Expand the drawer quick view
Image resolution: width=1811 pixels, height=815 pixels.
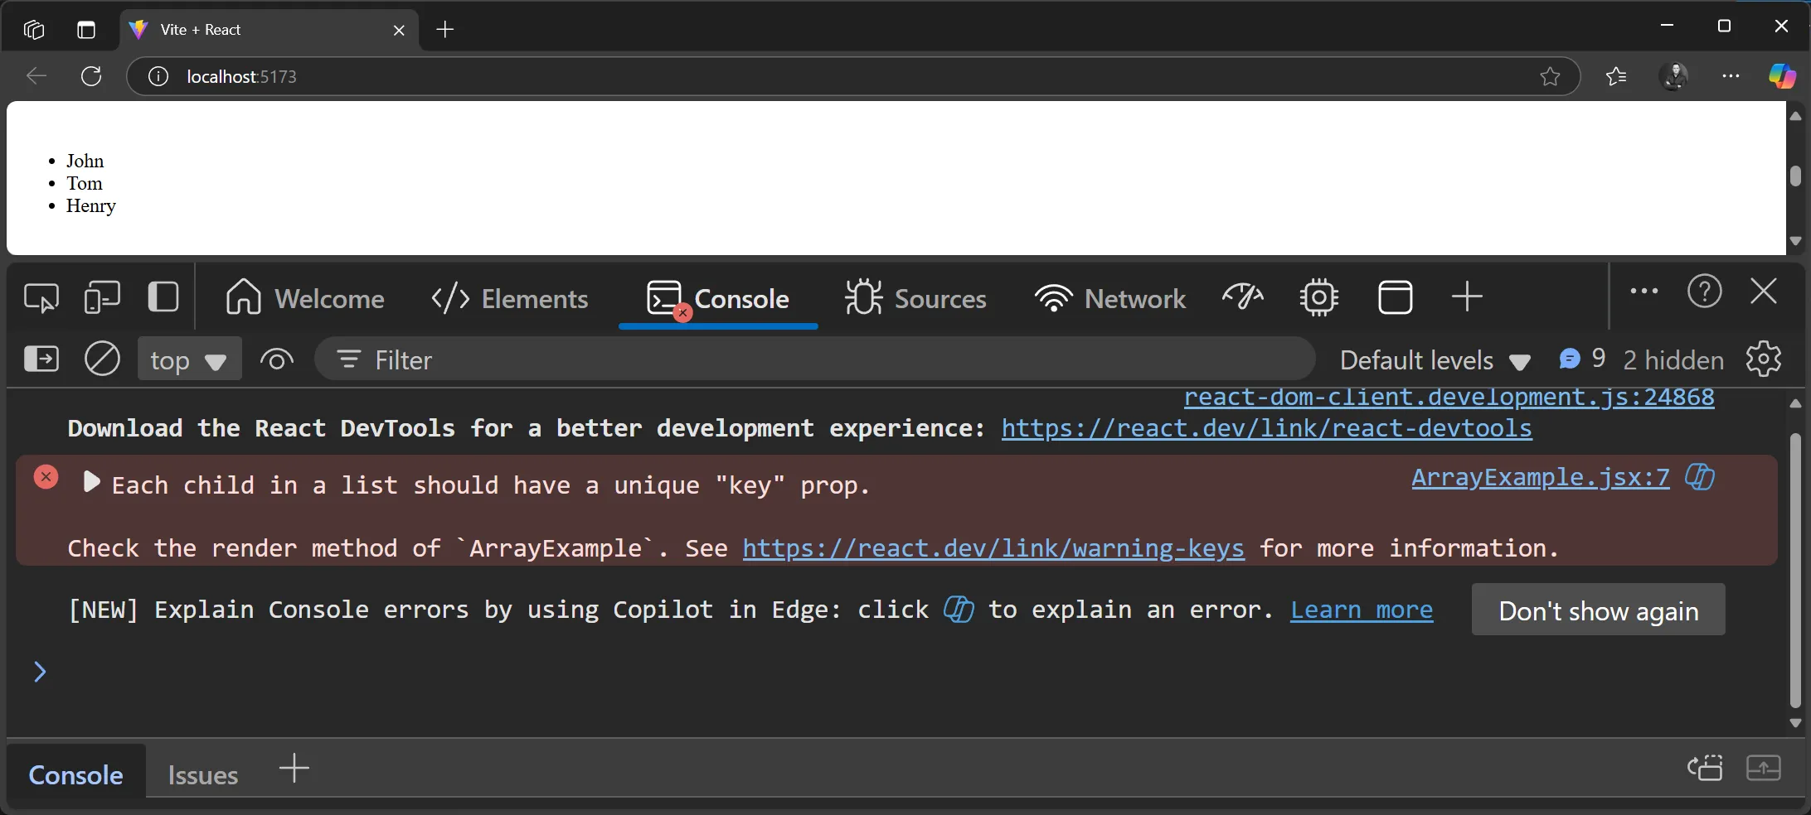[1764, 769]
